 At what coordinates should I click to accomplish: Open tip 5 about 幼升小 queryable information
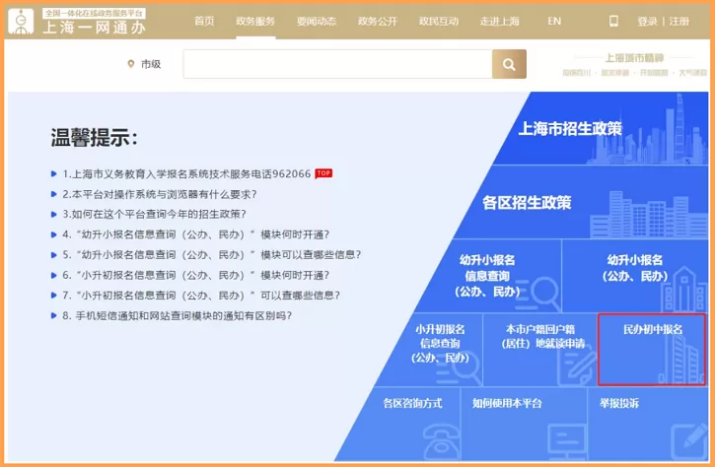[x=212, y=255]
